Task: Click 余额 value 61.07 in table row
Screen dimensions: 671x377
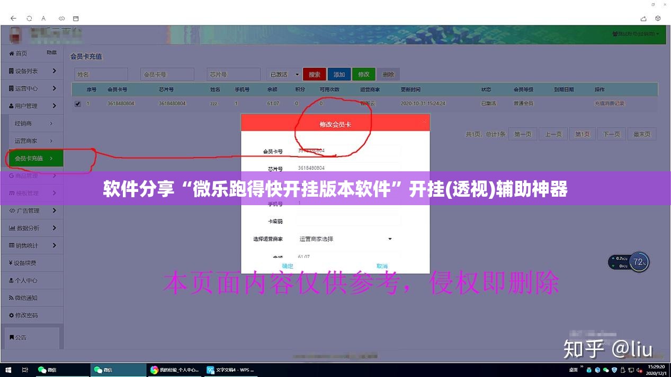Action: tap(273, 104)
